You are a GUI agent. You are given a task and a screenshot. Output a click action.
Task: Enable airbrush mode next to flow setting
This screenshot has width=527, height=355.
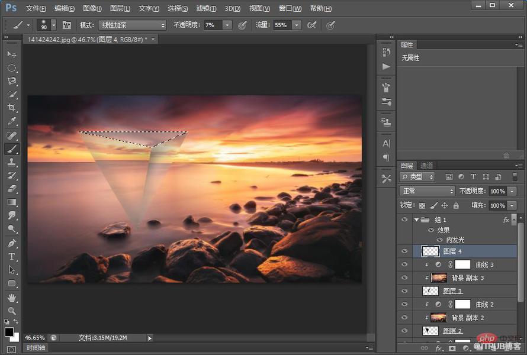coord(311,25)
